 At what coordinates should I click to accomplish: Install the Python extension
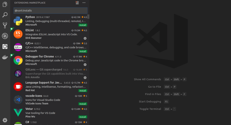pyautogui.click(x=83, y=25)
